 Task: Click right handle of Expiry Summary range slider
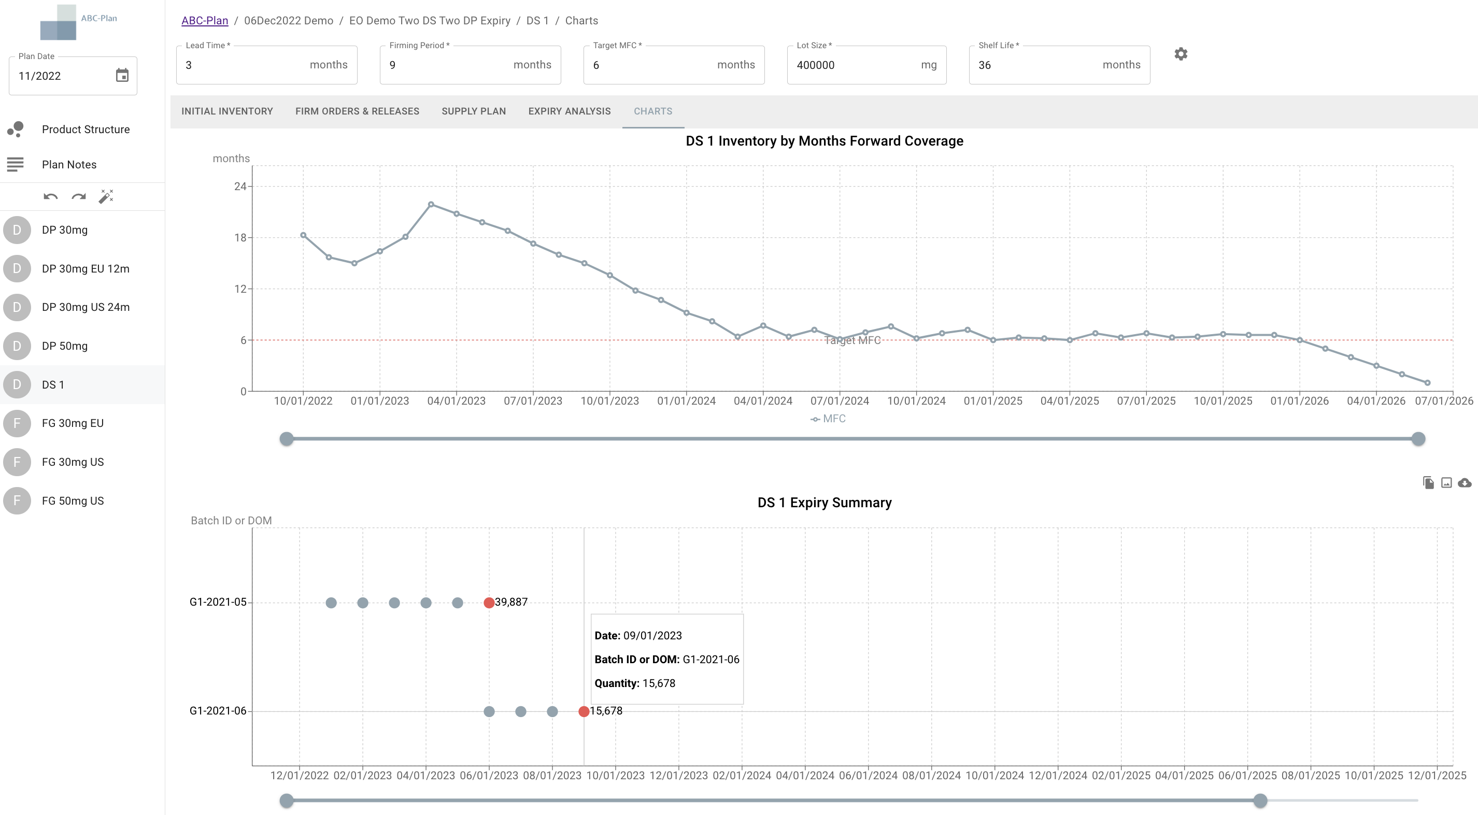pyautogui.click(x=1260, y=800)
